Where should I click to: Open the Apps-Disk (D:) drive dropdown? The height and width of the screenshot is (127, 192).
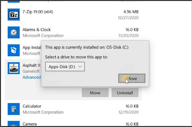click(65, 66)
